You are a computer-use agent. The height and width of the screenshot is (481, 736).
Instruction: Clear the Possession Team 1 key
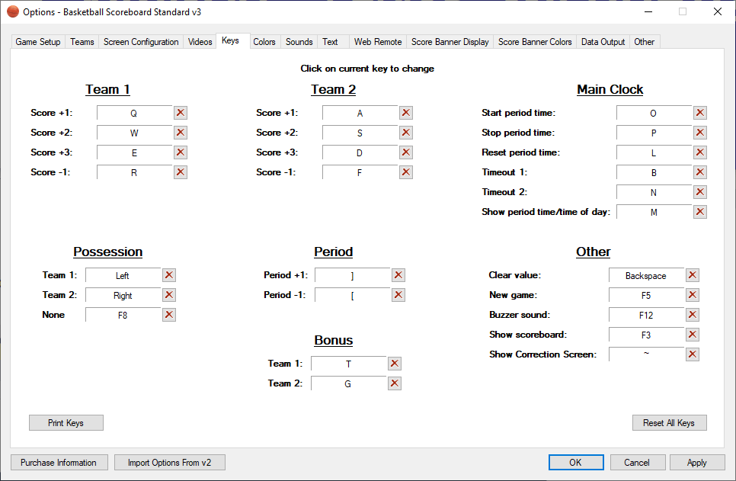pos(169,275)
